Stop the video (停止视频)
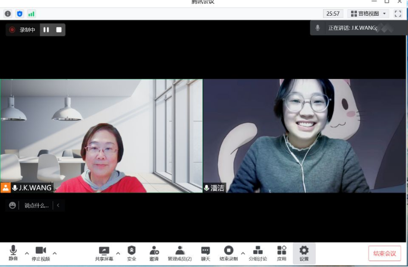 [x=41, y=253]
